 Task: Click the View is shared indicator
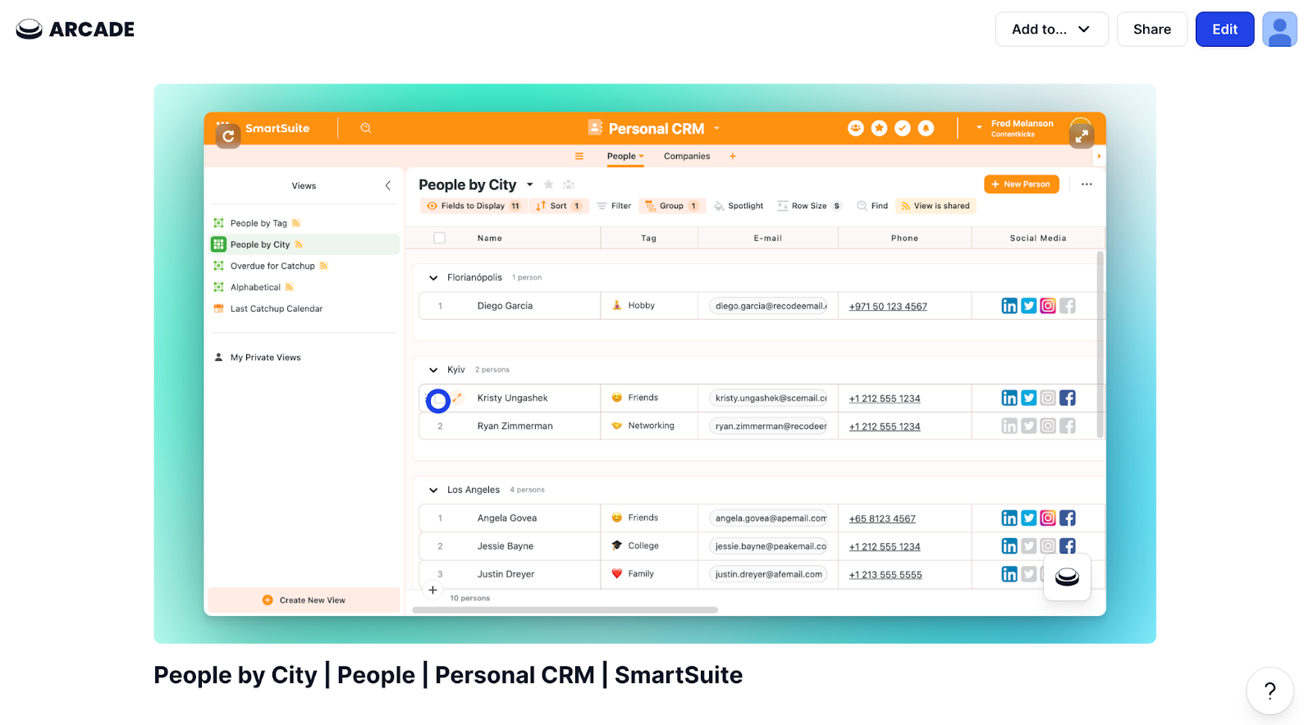click(x=936, y=206)
